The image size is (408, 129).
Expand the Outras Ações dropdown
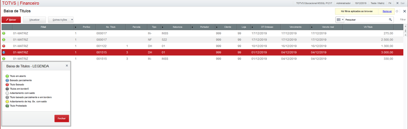click(x=61, y=20)
